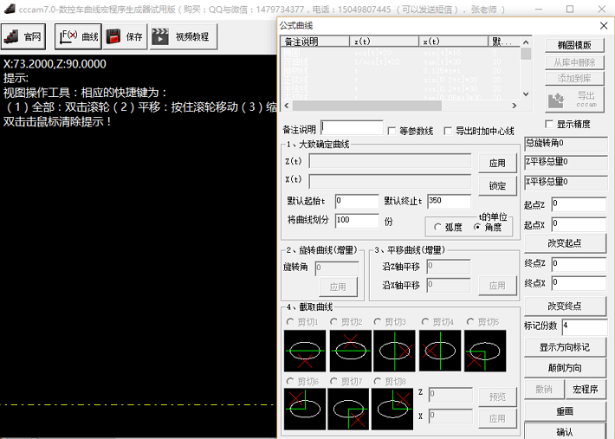The height and width of the screenshot is (439, 615).
Task: Choose the 弧度 radian unit option
Action: [x=437, y=227]
